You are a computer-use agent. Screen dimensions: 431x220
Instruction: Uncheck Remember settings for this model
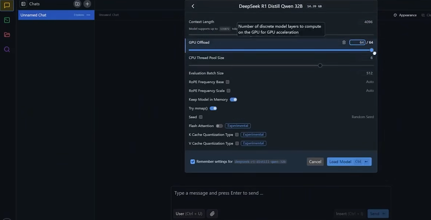193,162
